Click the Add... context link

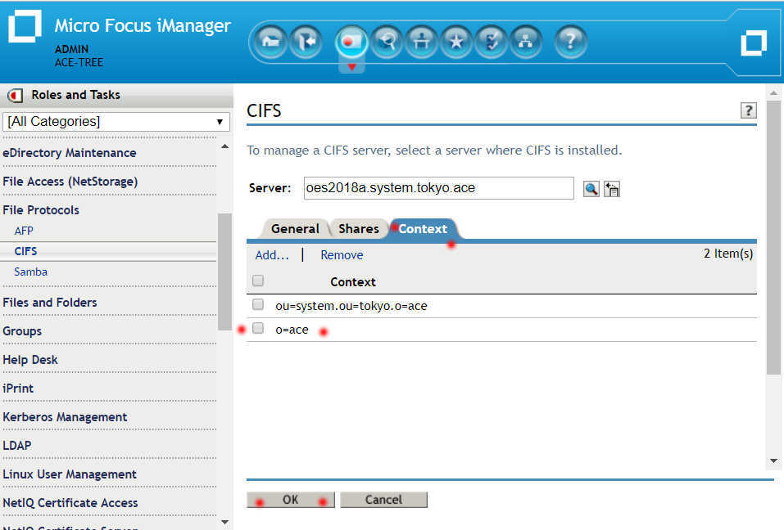click(272, 255)
